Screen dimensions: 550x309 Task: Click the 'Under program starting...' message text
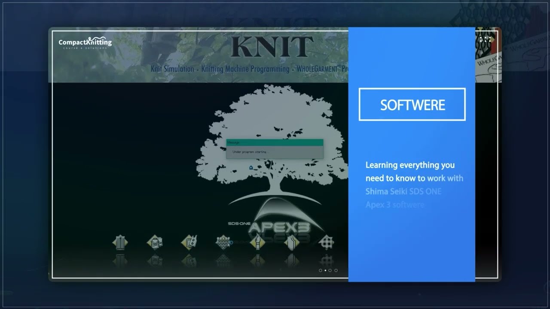tap(250, 152)
